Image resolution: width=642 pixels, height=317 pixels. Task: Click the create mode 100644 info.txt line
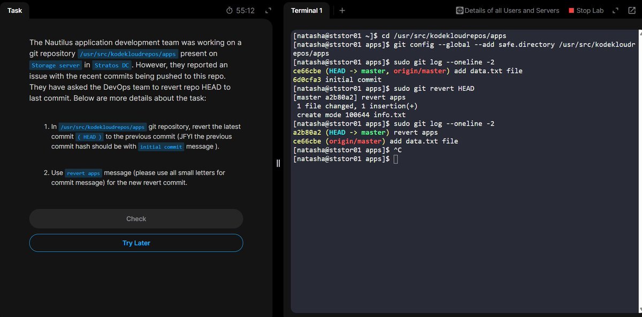[351, 115]
